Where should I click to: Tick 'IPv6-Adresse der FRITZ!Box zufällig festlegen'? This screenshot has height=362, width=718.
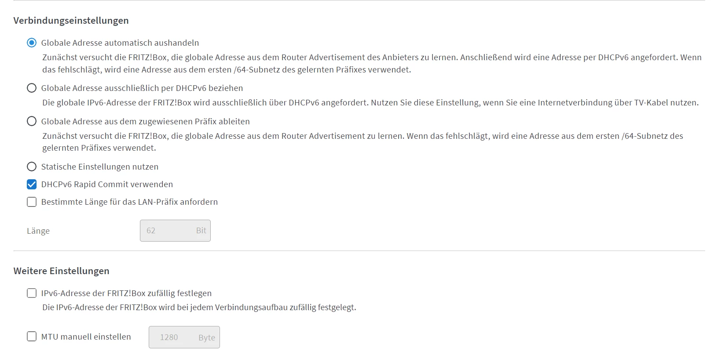tap(32, 293)
